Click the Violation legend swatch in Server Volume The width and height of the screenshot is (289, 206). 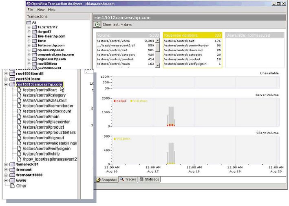(131, 101)
